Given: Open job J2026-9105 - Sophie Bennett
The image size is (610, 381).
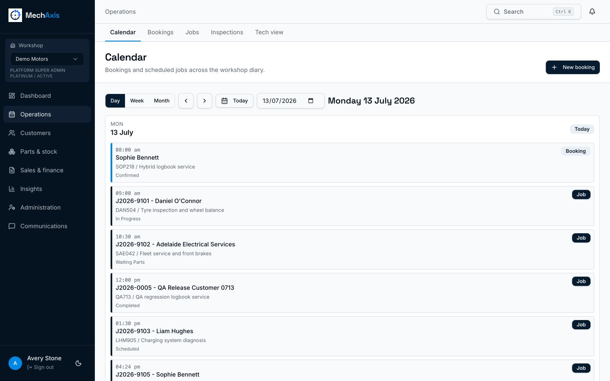Looking at the screenshot, I should point(352,370).
